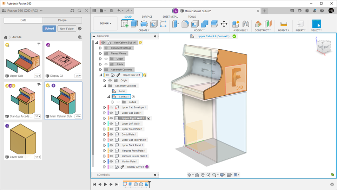Expand the Named Views folder
This screenshot has width=337, height=190.
[x=100, y=53]
